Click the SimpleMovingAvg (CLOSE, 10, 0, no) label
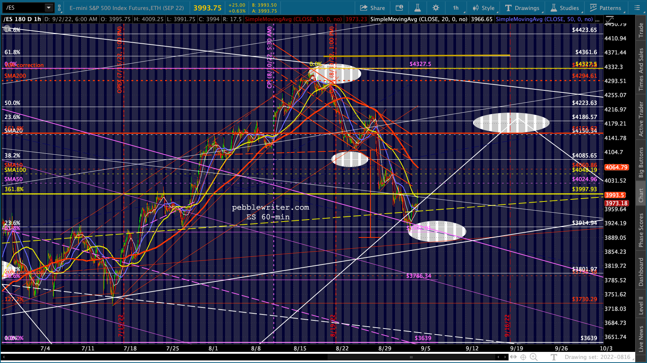 tap(294, 19)
